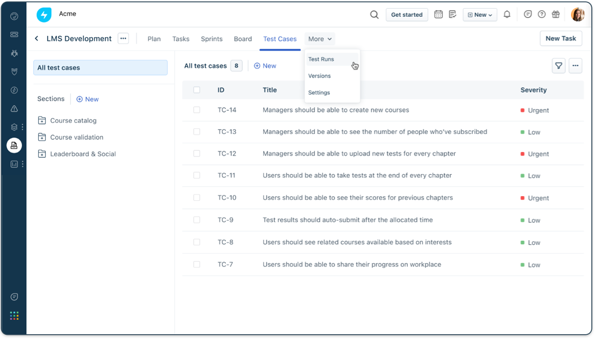Open the New dropdown in the top bar

[x=479, y=14]
